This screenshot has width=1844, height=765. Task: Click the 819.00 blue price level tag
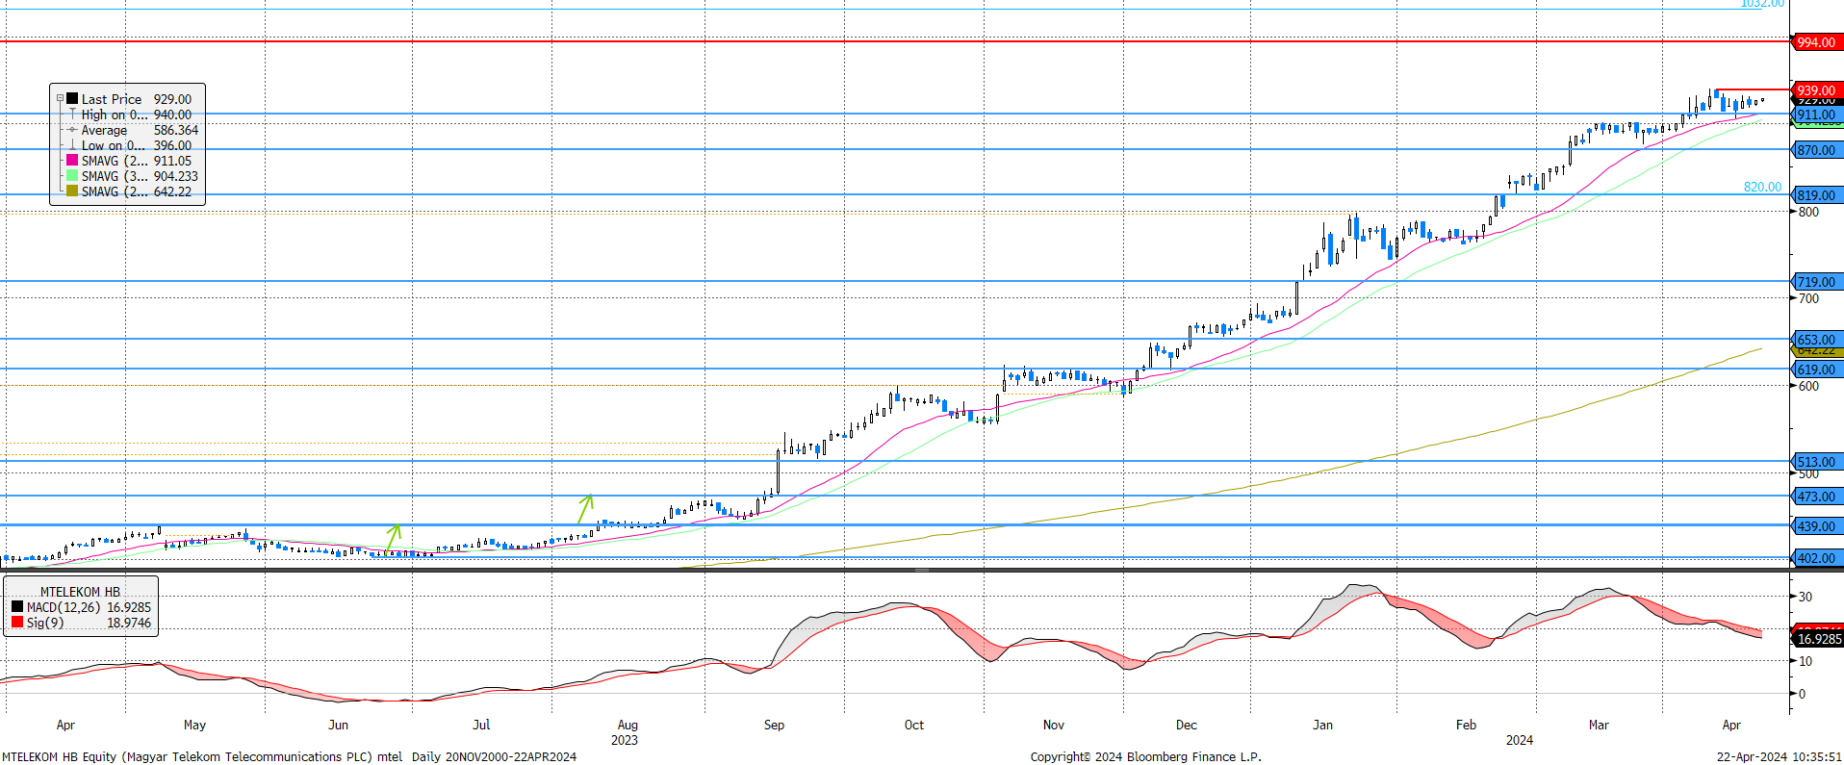[1817, 195]
